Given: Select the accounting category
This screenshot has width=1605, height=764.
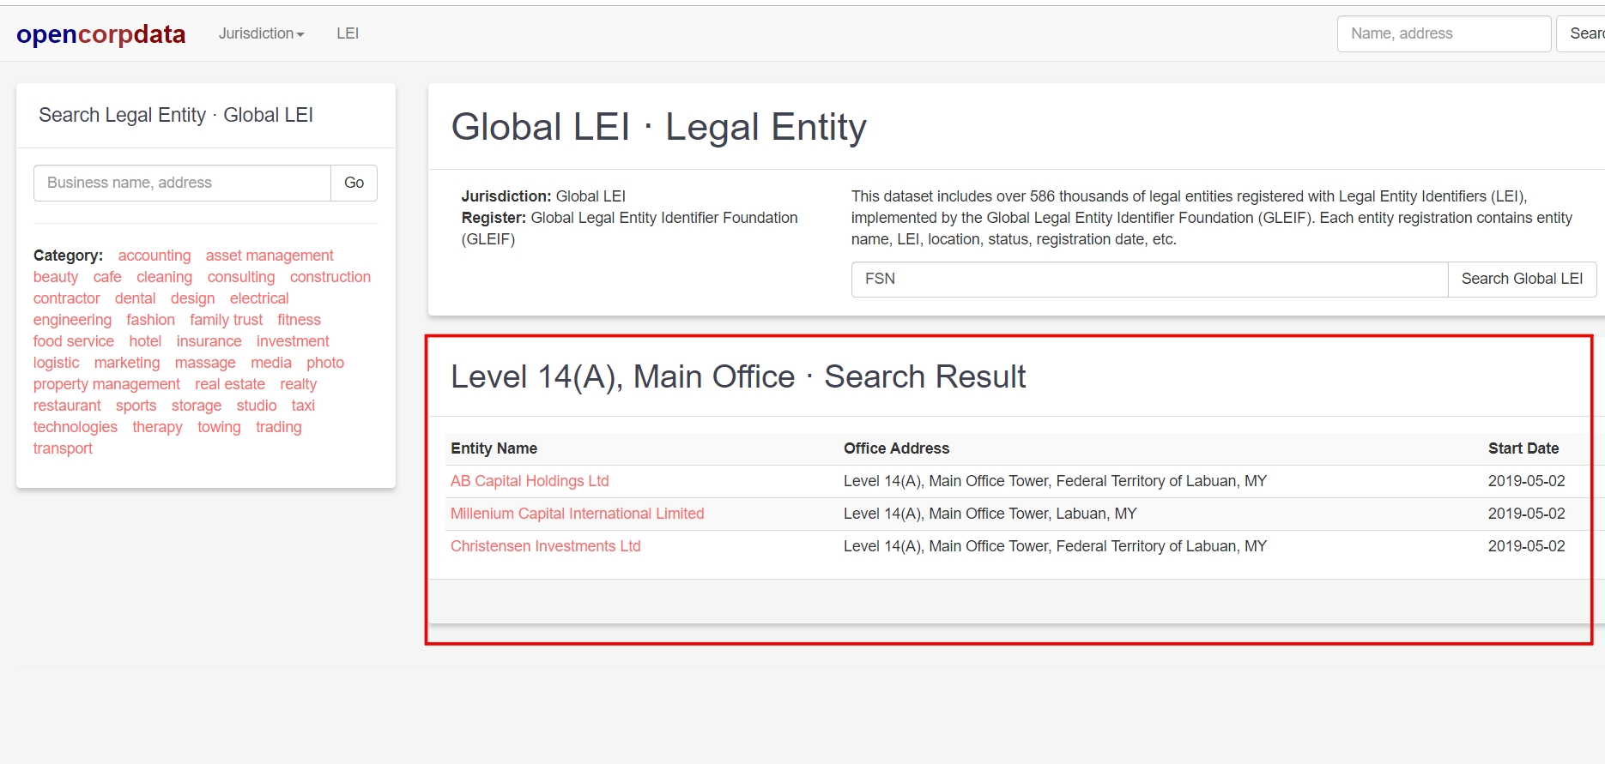Looking at the screenshot, I should coord(154,256).
